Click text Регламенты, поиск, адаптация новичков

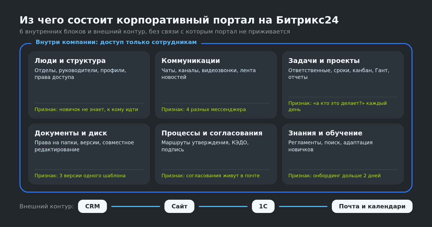pyautogui.click(x=330, y=146)
